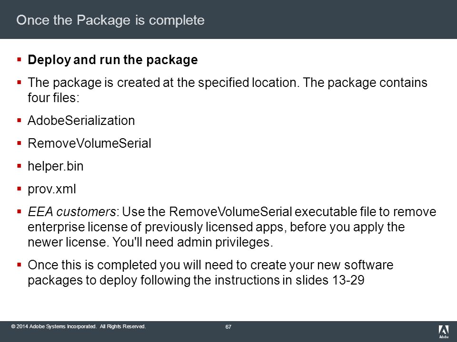Screen dimensions: 457x342
Task: Click the 'Deploy and run the package' heading
Action: point(112,60)
